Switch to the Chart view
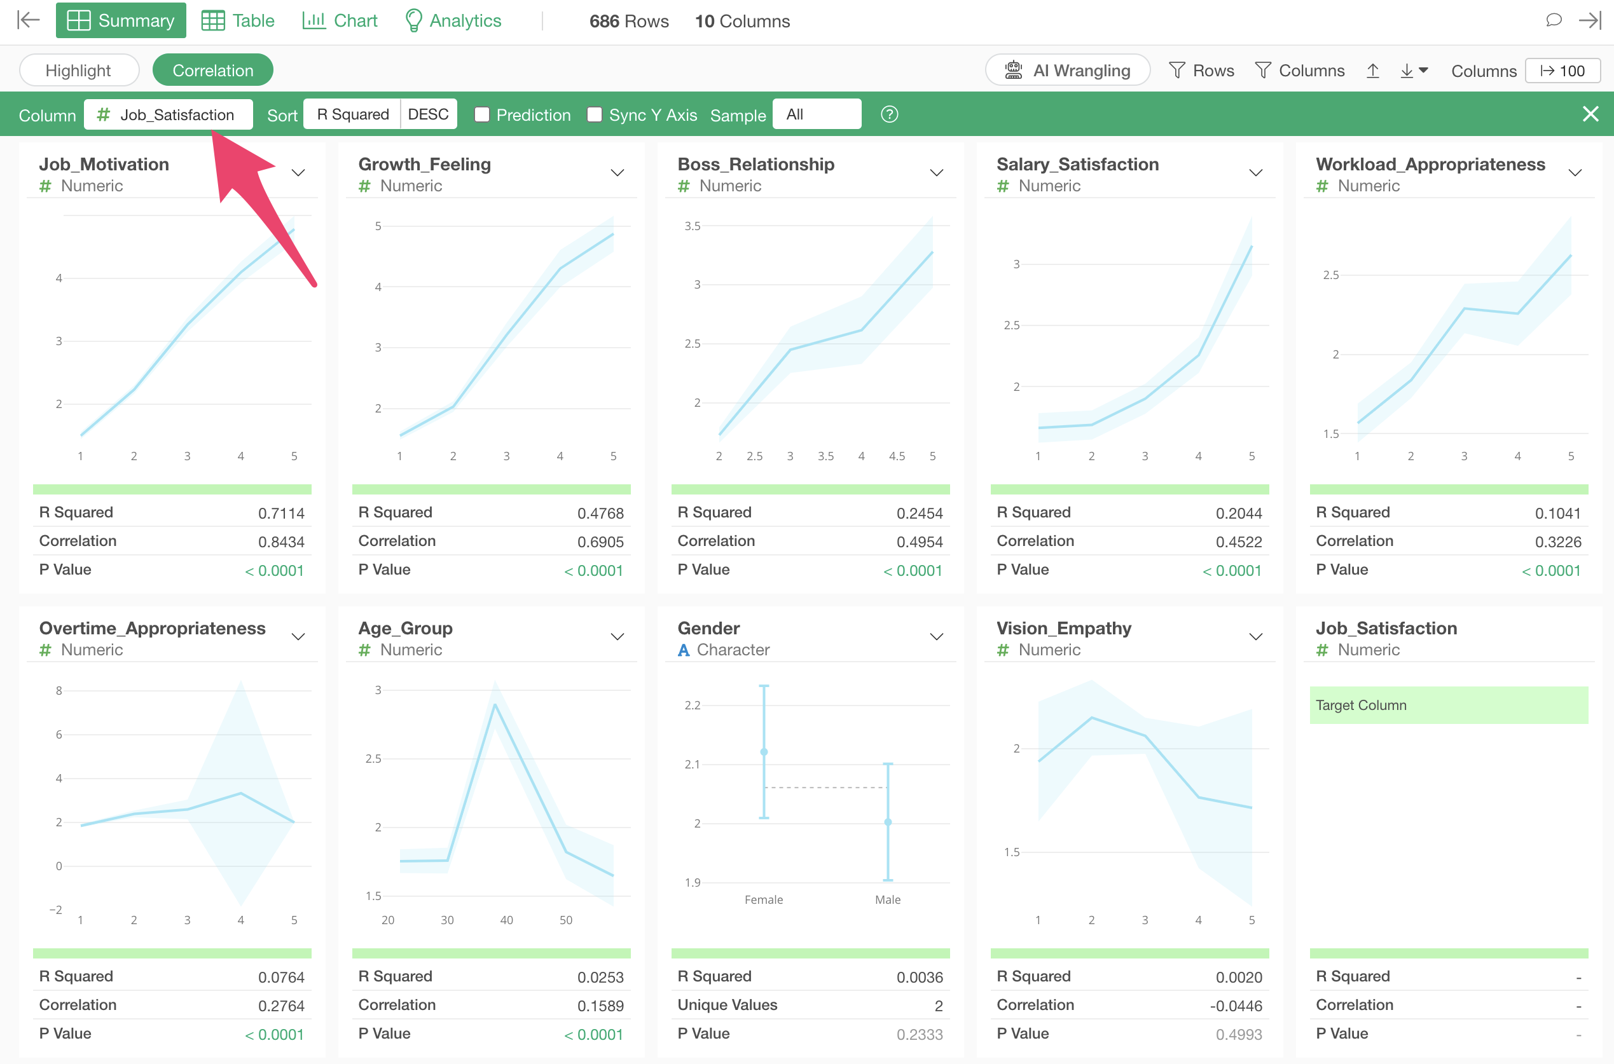The image size is (1614, 1064). (x=340, y=20)
